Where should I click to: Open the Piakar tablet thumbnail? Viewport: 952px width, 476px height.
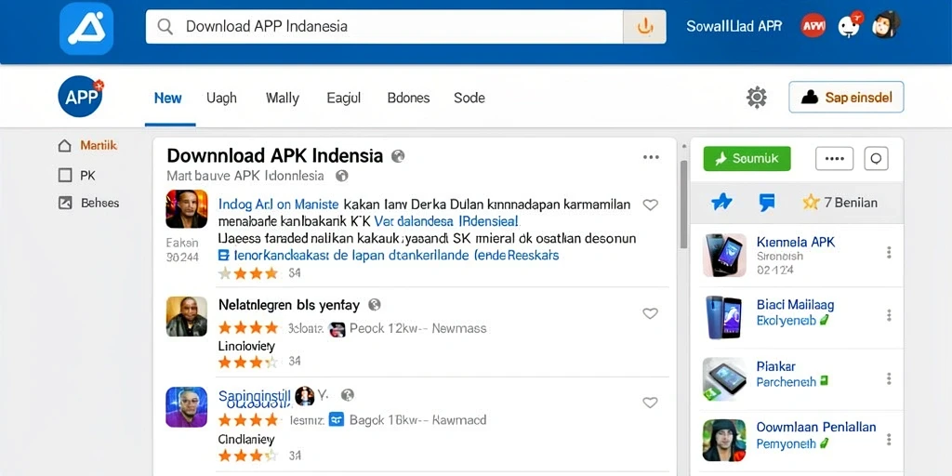(724, 379)
